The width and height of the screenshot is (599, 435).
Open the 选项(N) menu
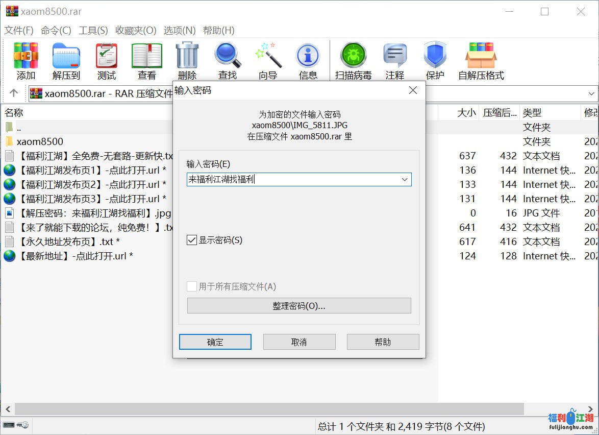179,31
